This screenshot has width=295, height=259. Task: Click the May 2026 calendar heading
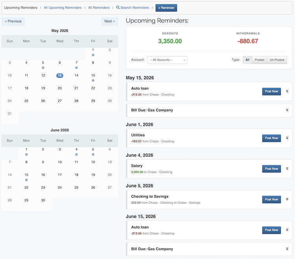pyautogui.click(x=60, y=31)
